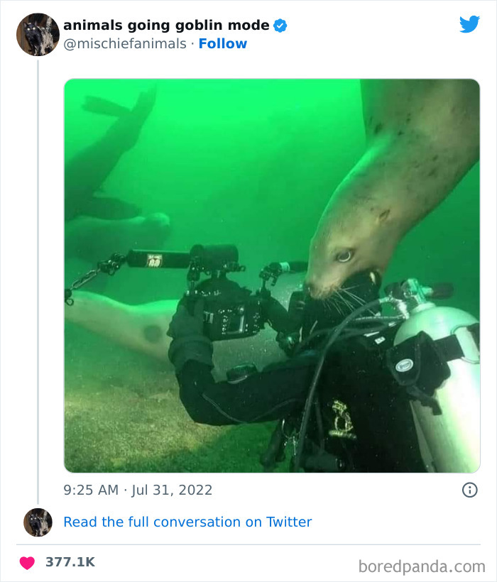Open Read the full conversation on Twitter
The width and height of the screenshot is (497, 582).
coord(188,522)
